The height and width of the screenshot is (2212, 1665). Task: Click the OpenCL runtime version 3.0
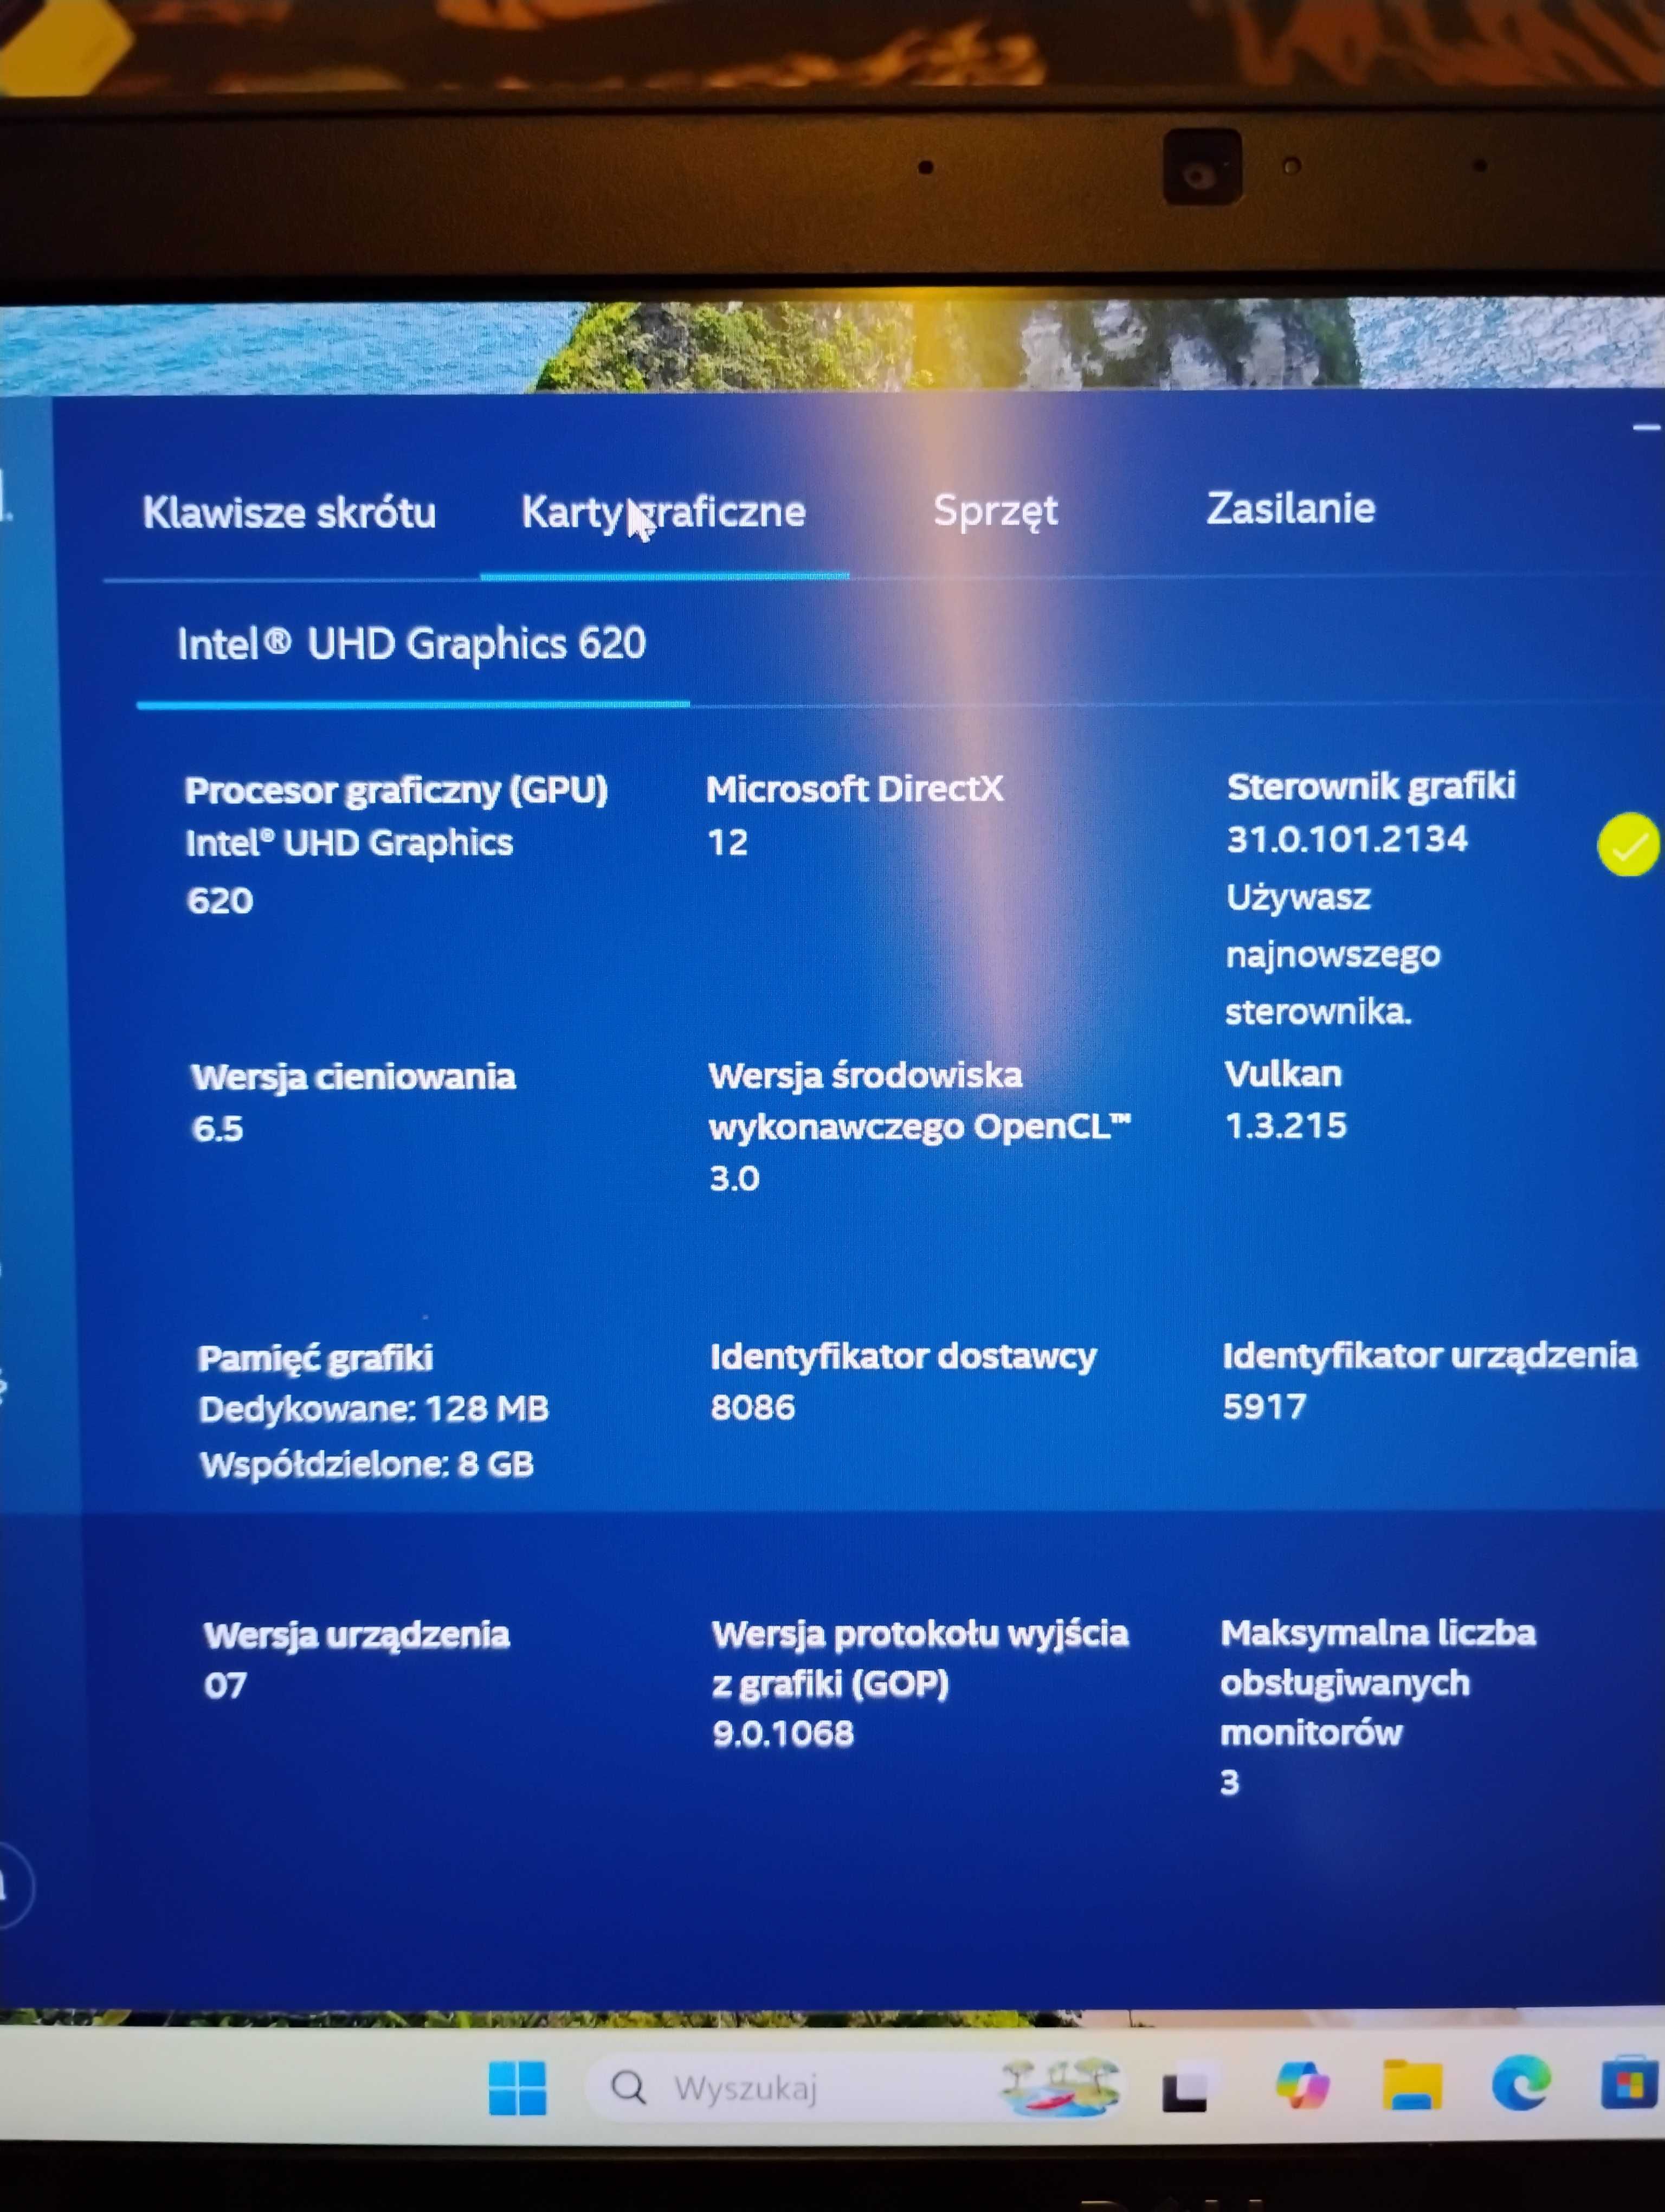pos(734,1179)
